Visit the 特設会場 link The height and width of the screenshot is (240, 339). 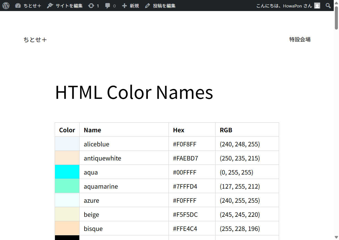pos(300,39)
